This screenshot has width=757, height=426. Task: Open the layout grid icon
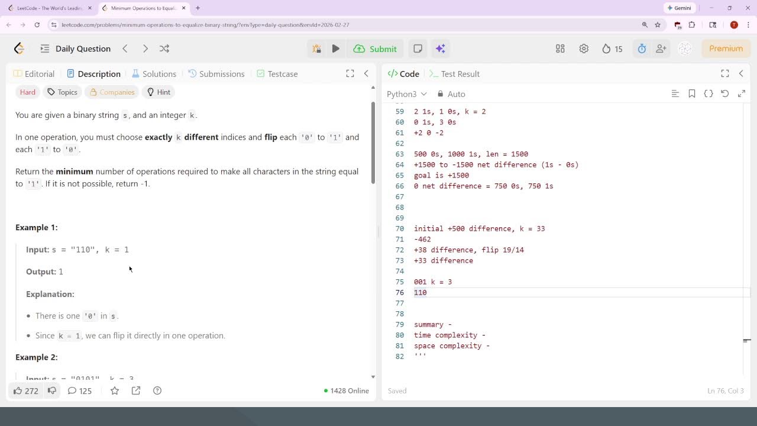560,49
